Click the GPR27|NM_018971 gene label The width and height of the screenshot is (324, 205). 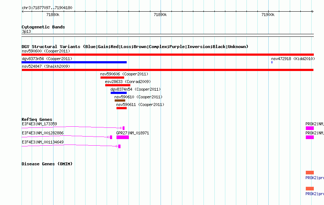[x=133, y=133]
